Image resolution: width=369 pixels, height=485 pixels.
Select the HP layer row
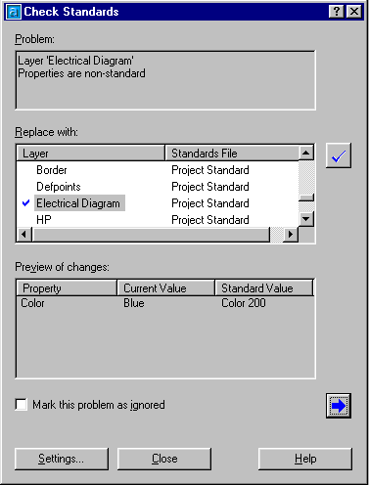pos(158,220)
